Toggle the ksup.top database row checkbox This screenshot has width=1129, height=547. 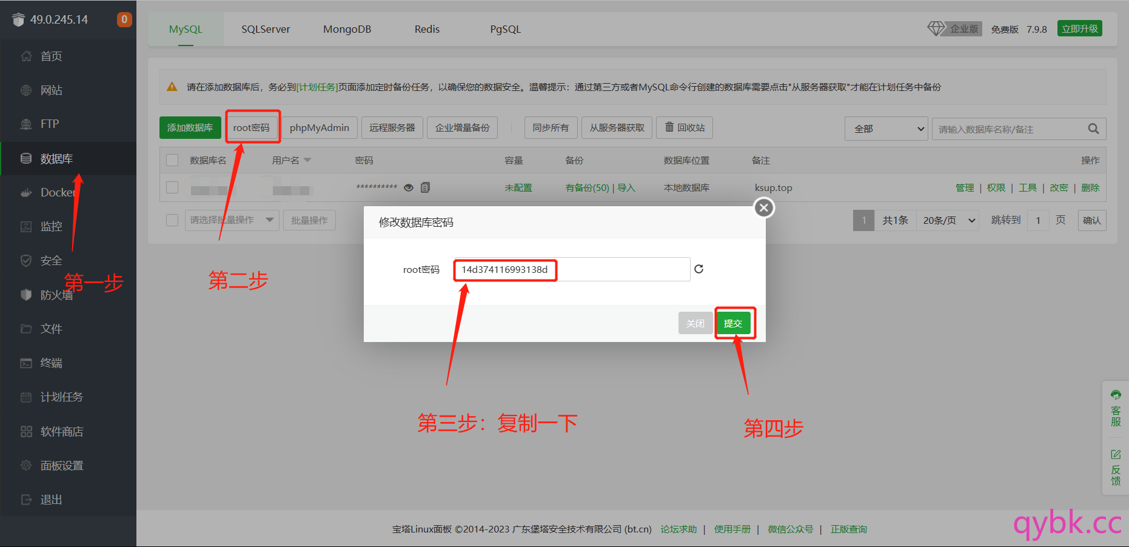[172, 187]
